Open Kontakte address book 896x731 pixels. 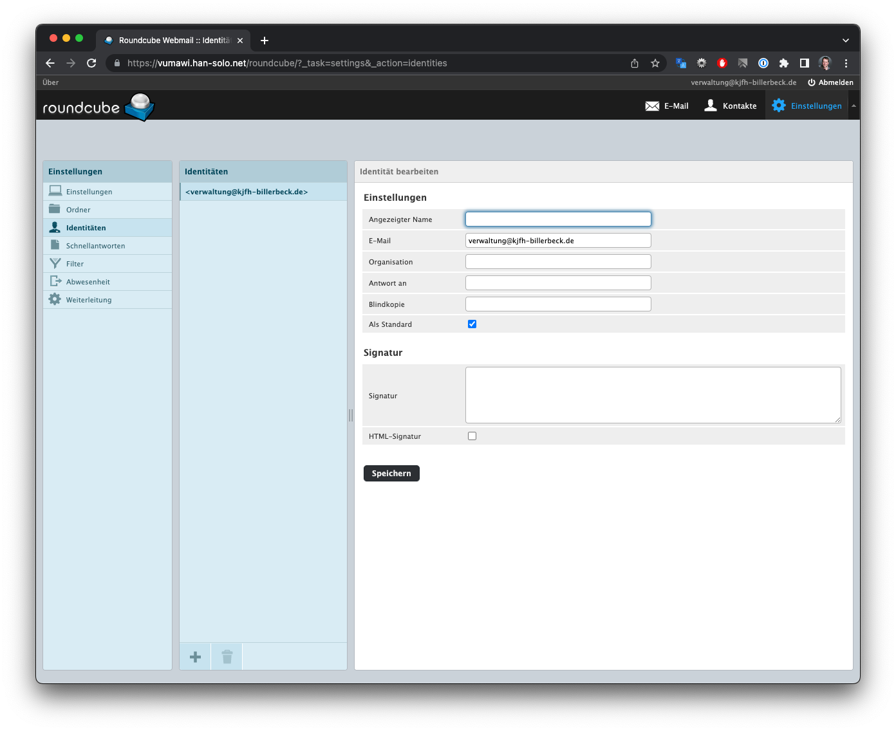(x=731, y=106)
